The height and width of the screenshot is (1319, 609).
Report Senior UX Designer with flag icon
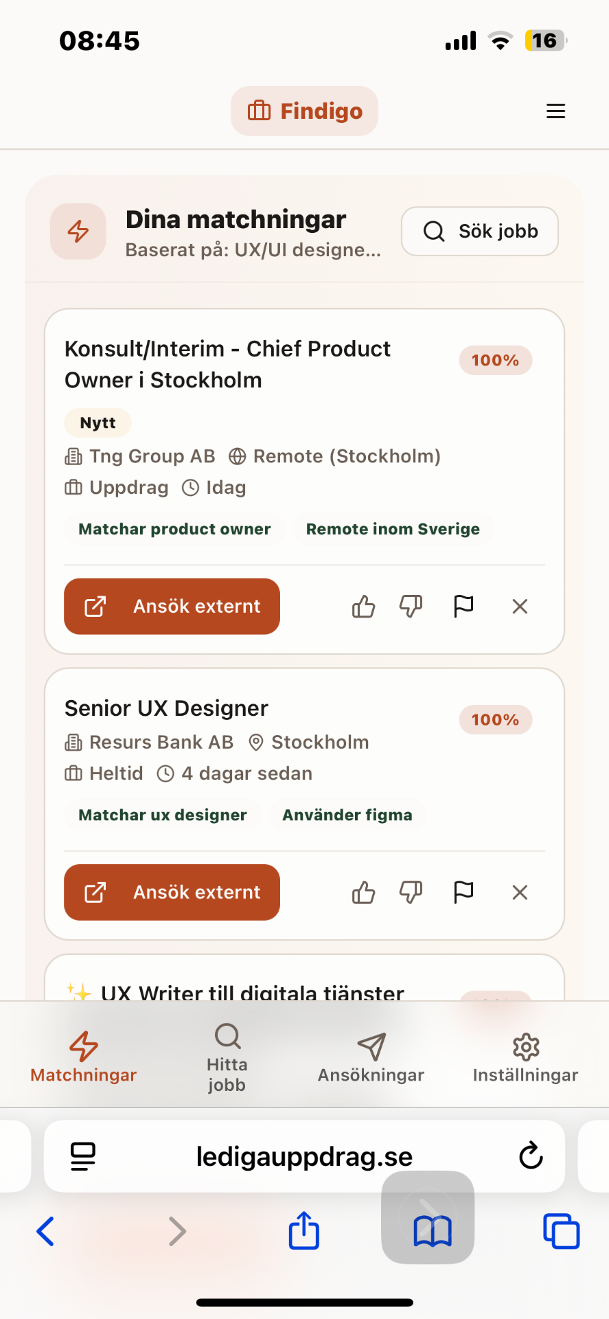click(463, 892)
